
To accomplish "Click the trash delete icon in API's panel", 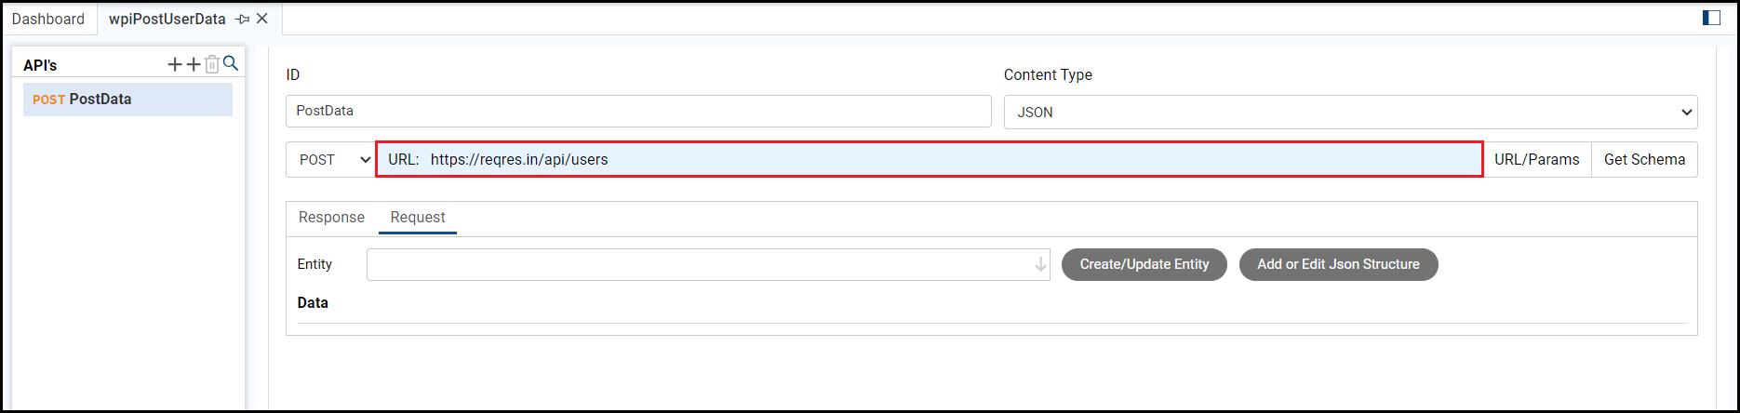I will (x=212, y=64).
